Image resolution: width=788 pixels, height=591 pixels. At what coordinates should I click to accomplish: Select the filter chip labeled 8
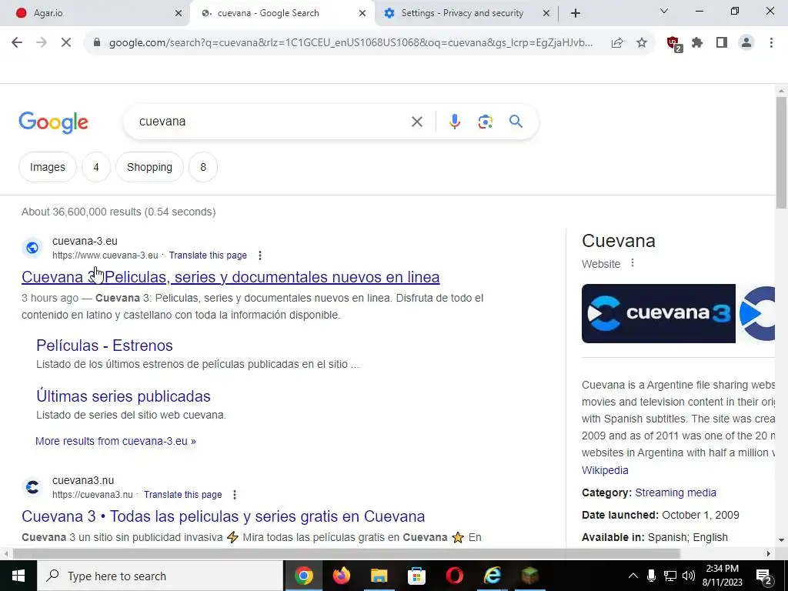[x=203, y=167]
